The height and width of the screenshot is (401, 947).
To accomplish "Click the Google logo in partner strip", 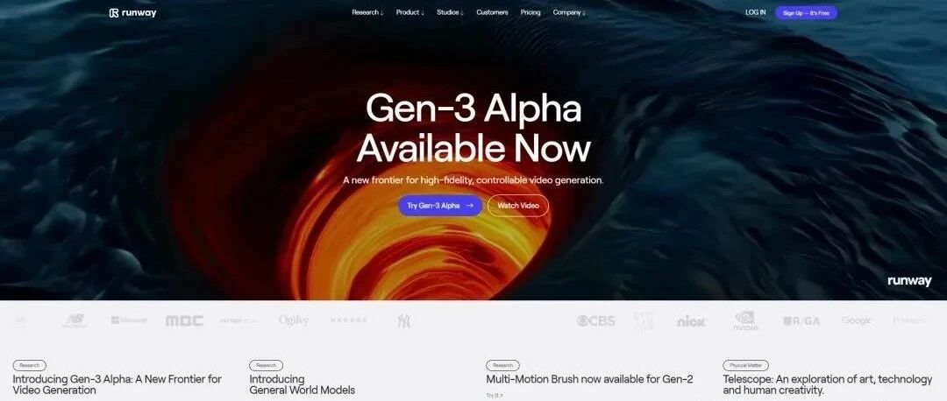I will coord(857,320).
